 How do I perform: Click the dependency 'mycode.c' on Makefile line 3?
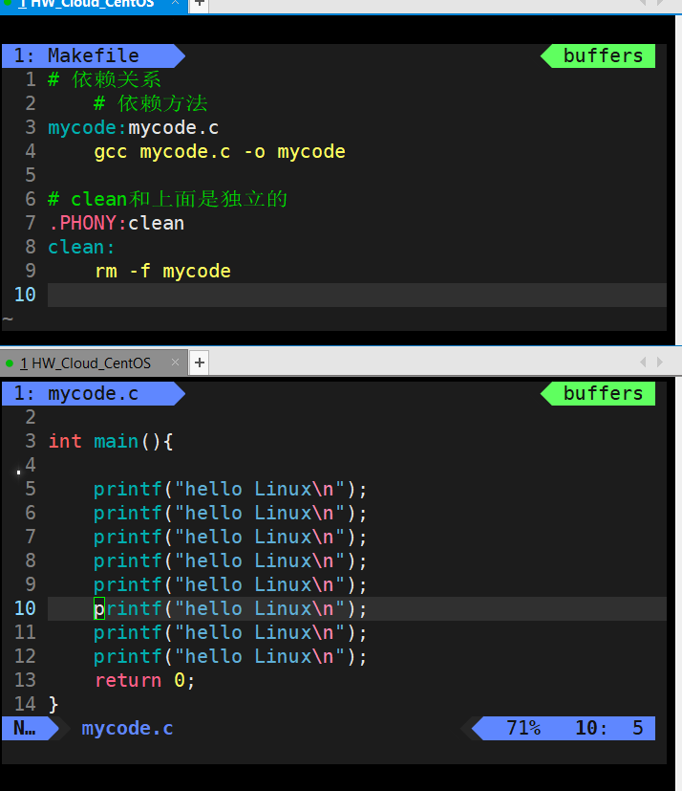pos(174,127)
